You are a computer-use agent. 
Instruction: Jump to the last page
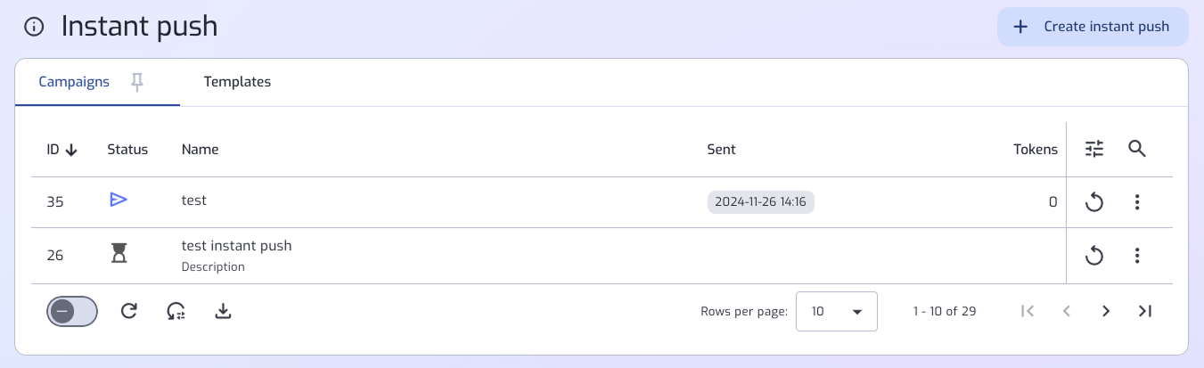tap(1146, 311)
